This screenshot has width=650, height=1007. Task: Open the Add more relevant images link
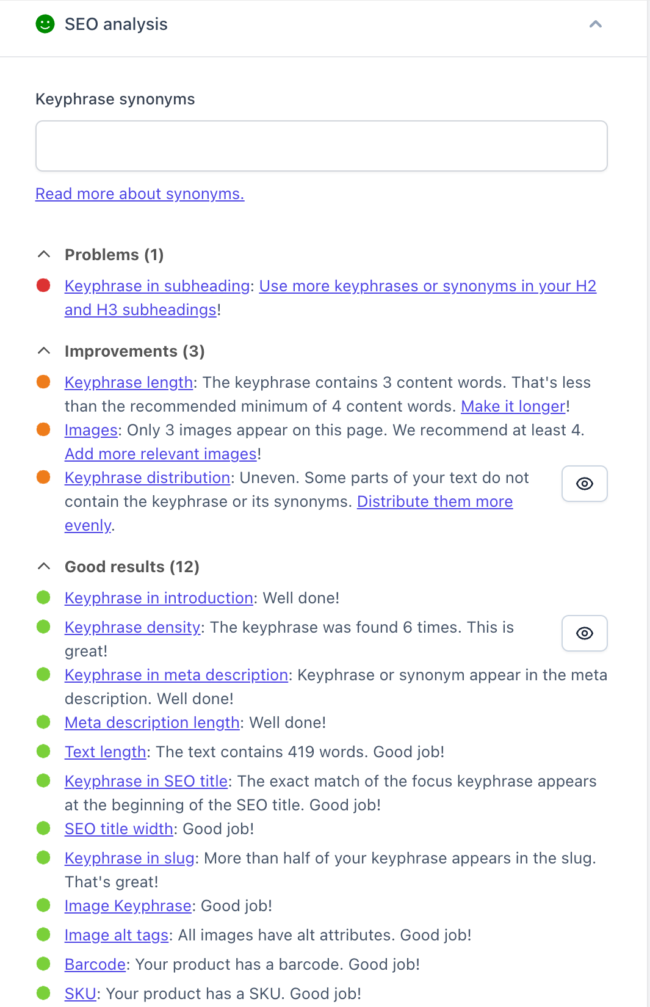(161, 454)
